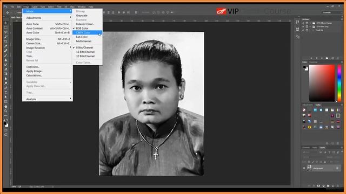Open the Styles panel flyout menu
346x194 pixels.
click(x=342, y=105)
